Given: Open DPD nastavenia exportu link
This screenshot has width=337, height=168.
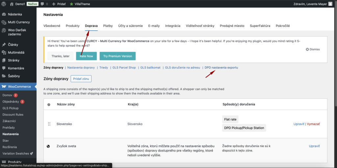Looking at the screenshot, I should pyautogui.click(x=221, y=68).
